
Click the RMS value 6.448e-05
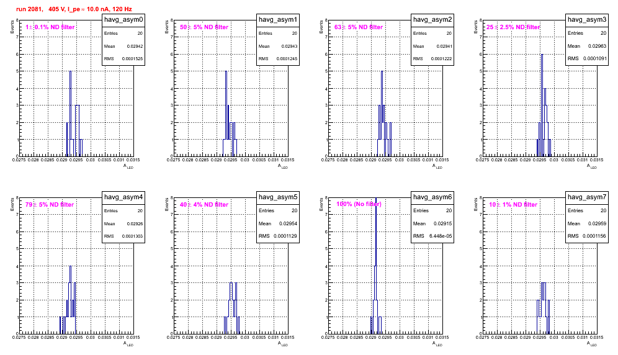click(441, 236)
